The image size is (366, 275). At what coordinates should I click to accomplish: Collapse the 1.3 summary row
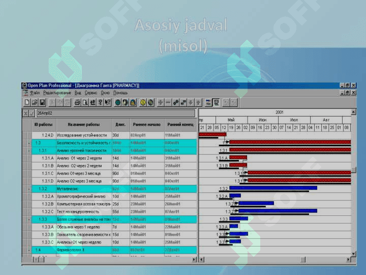pos(29,143)
